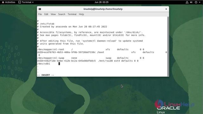Click the UUID=43b2f1de-bebe text
This screenshot has height=114, width=203.
[66, 61]
